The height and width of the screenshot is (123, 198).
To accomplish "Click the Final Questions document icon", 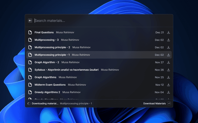I will click(30, 32).
